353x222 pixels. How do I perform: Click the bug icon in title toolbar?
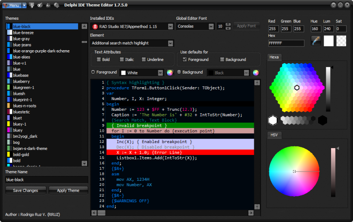pos(48,5)
